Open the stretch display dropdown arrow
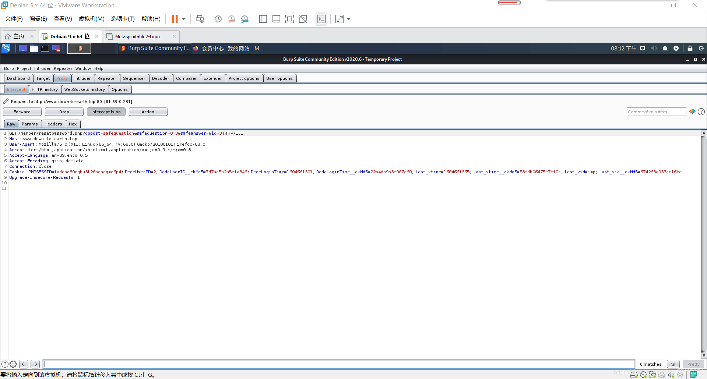The image size is (707, 379). point(349,19)
